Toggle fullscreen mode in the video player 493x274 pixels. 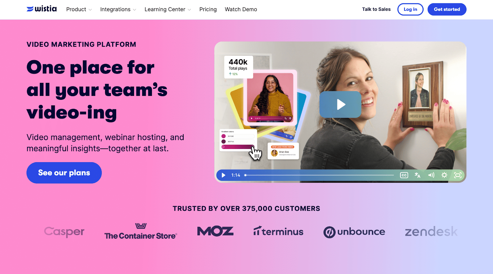coord(458,175)
